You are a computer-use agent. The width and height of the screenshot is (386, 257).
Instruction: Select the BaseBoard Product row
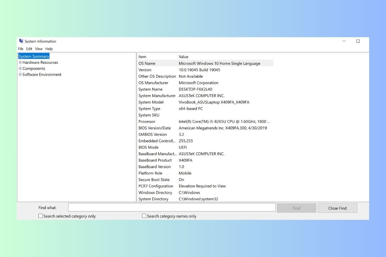click(205, 160)
